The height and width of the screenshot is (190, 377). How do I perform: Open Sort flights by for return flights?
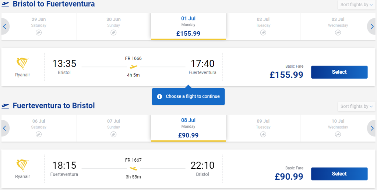(356, 106)
